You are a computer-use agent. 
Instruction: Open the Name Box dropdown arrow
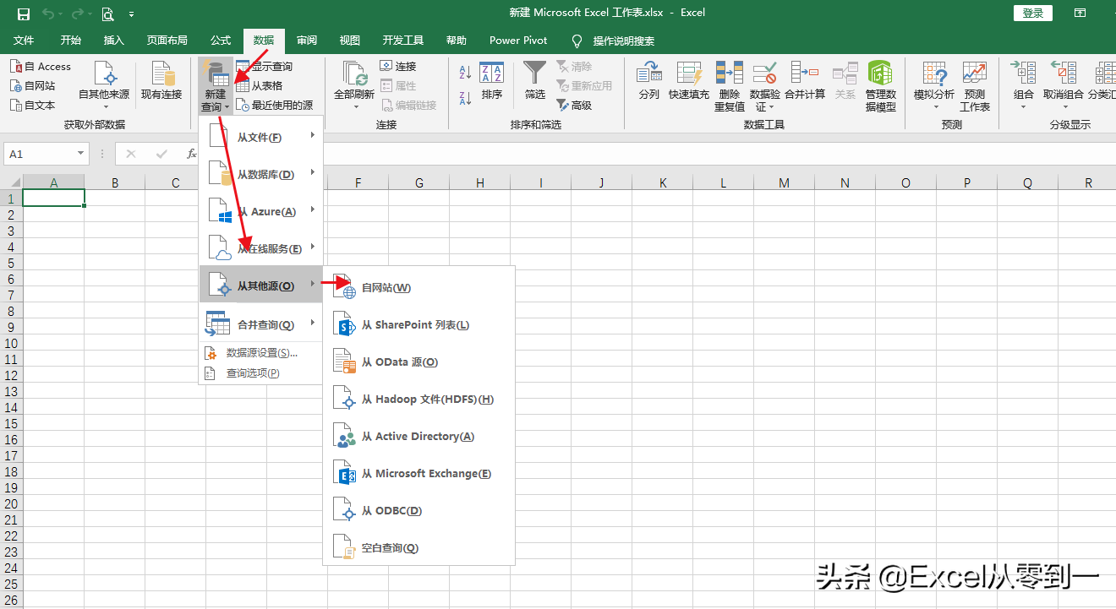tap(81, 154)
